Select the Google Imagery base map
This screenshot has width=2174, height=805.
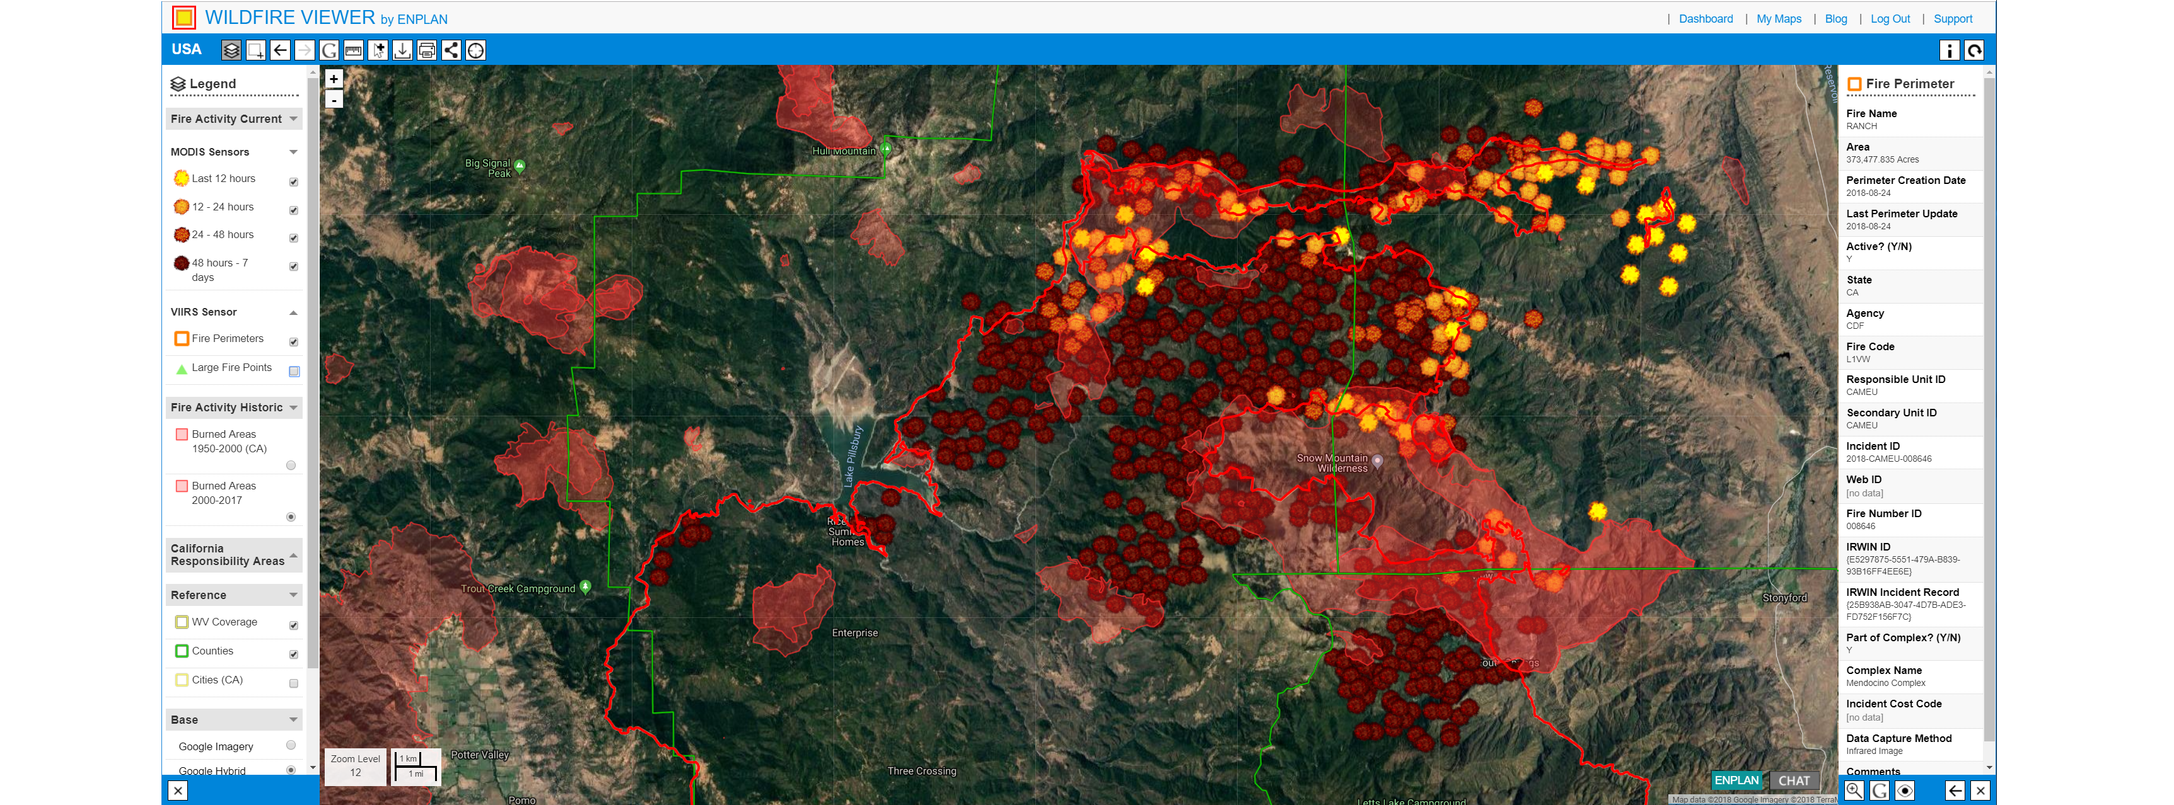click(291, 745)
